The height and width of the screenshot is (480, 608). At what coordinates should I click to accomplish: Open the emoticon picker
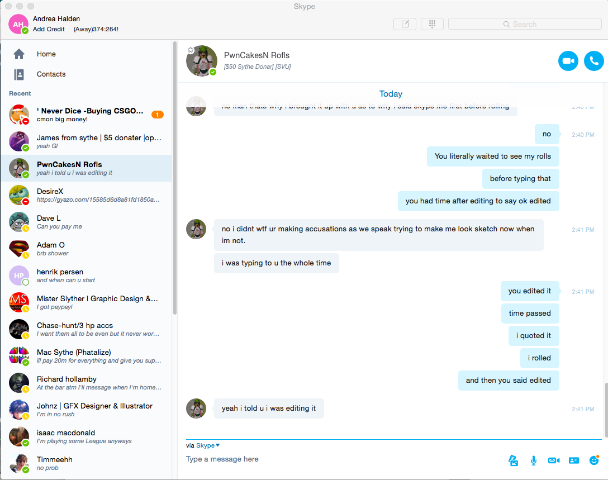[x=594, y=460]
